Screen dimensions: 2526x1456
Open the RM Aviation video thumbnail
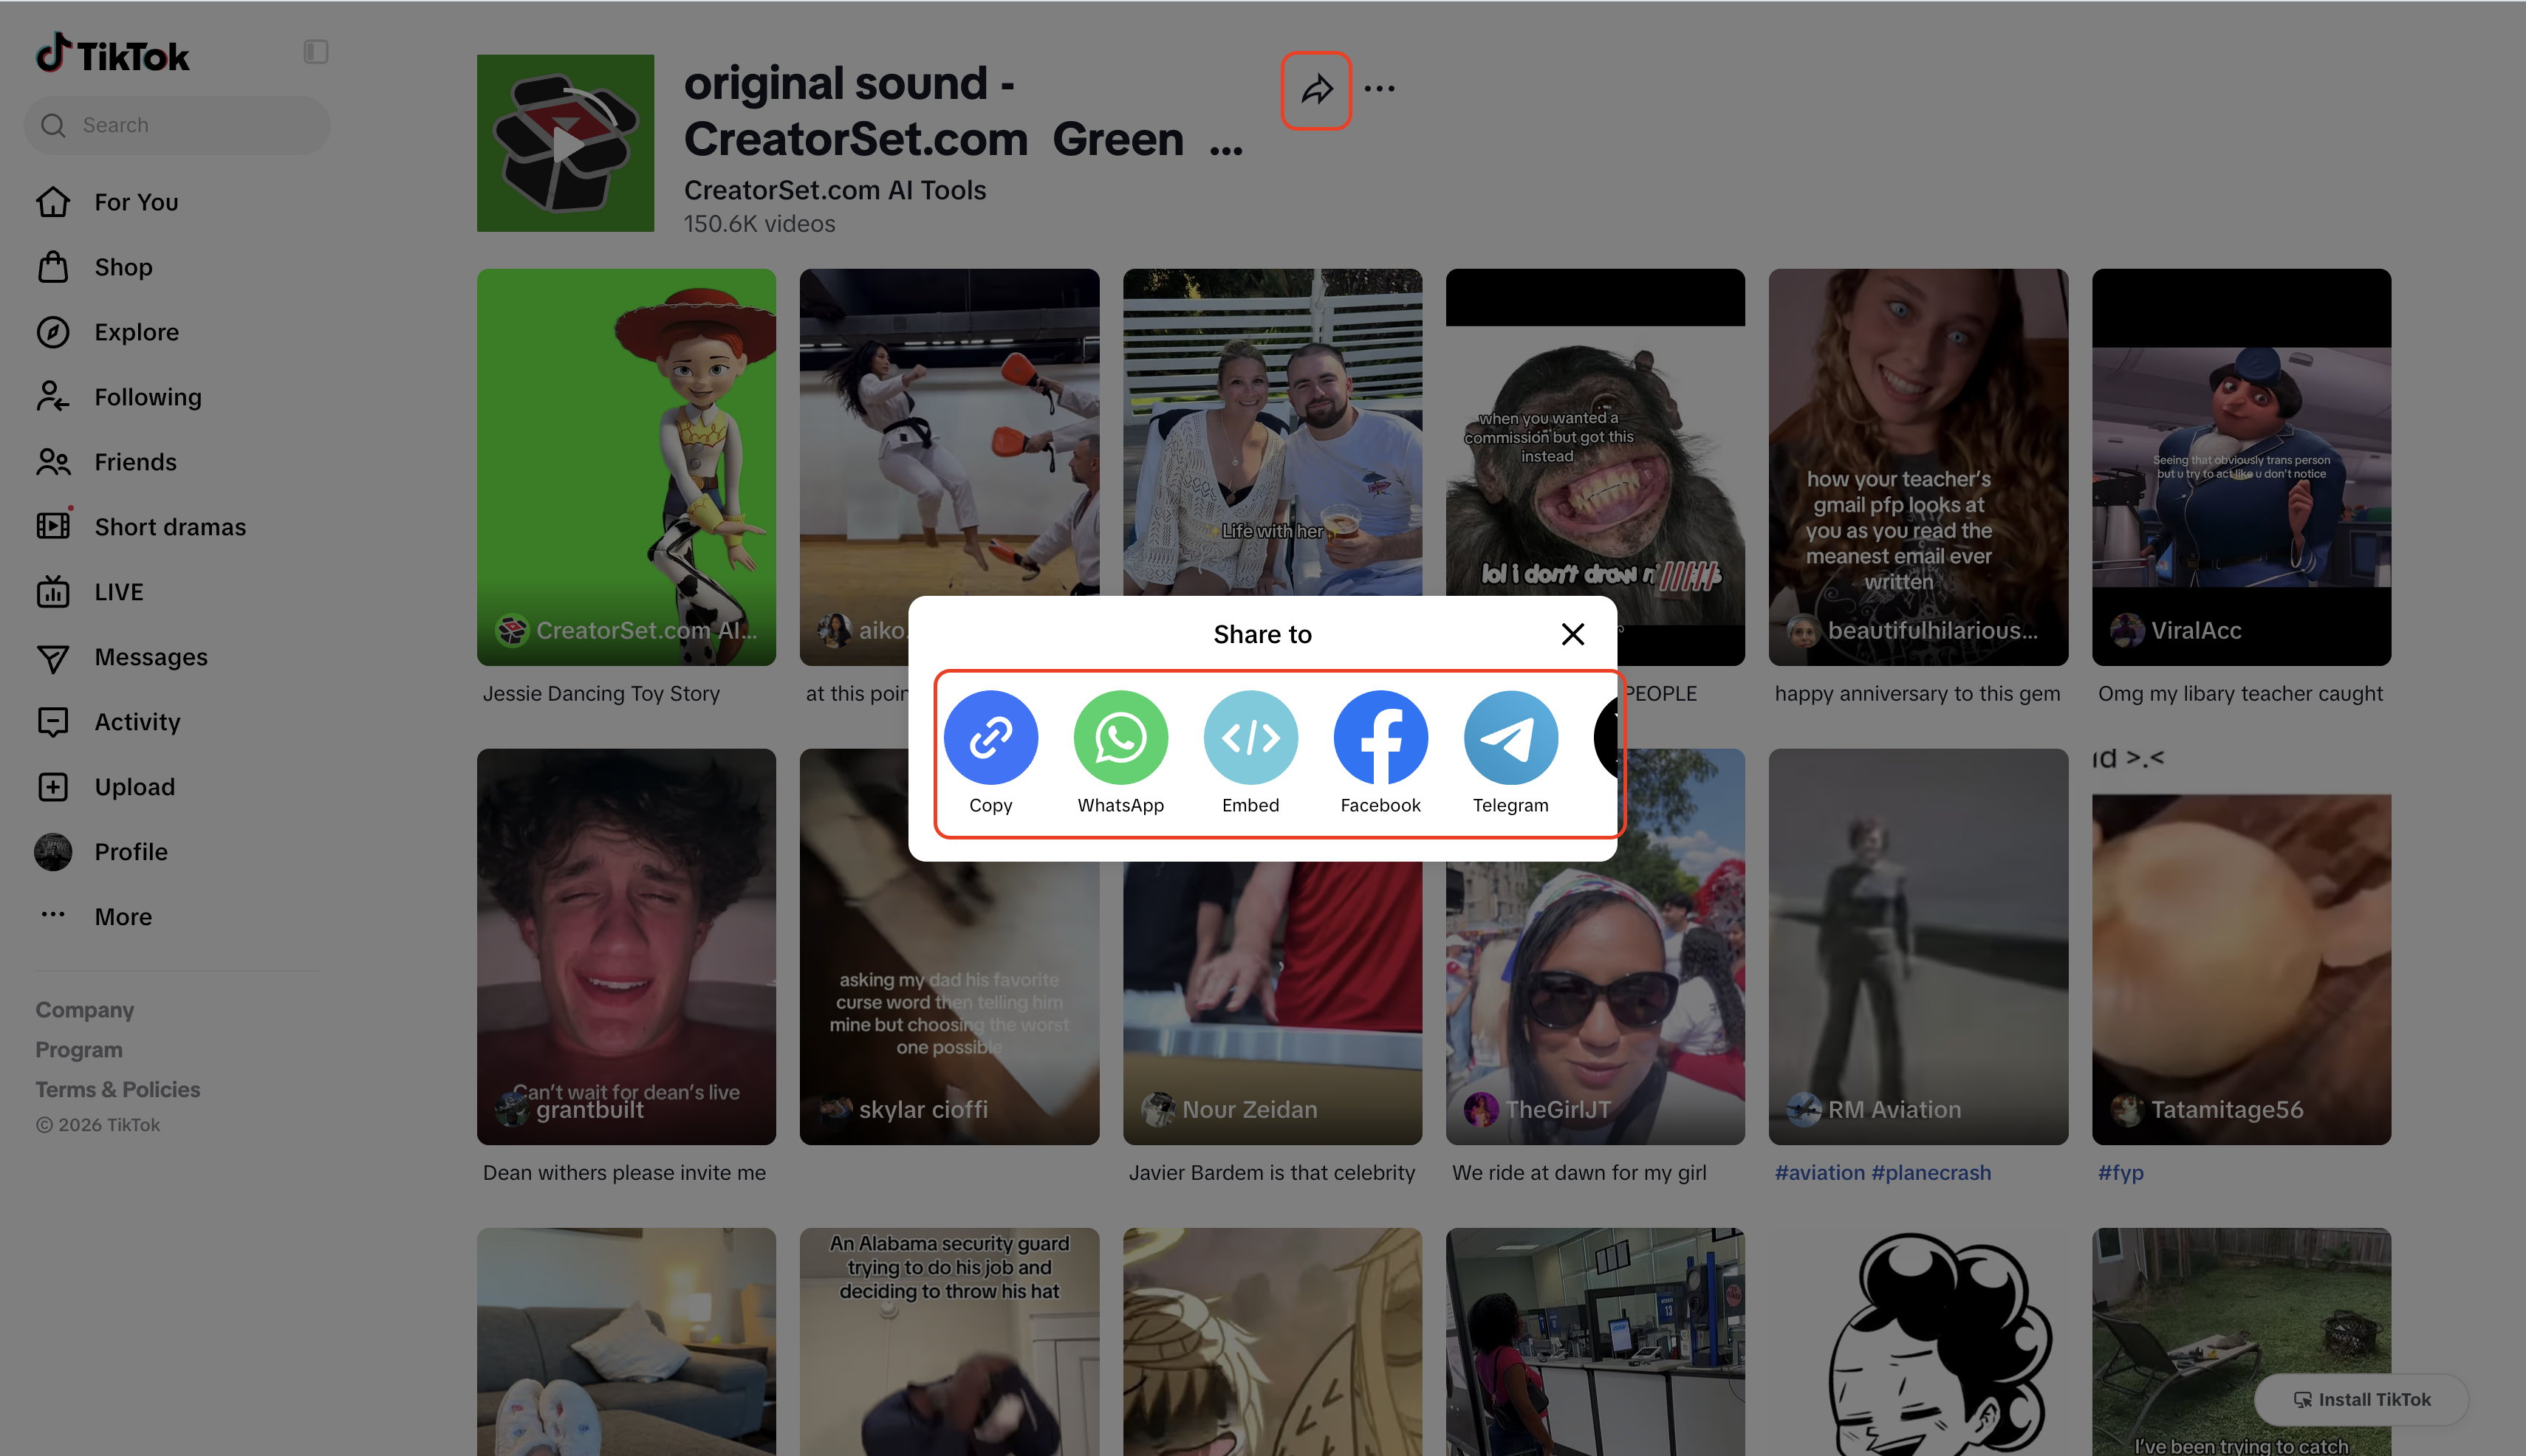pos(1917,946)
